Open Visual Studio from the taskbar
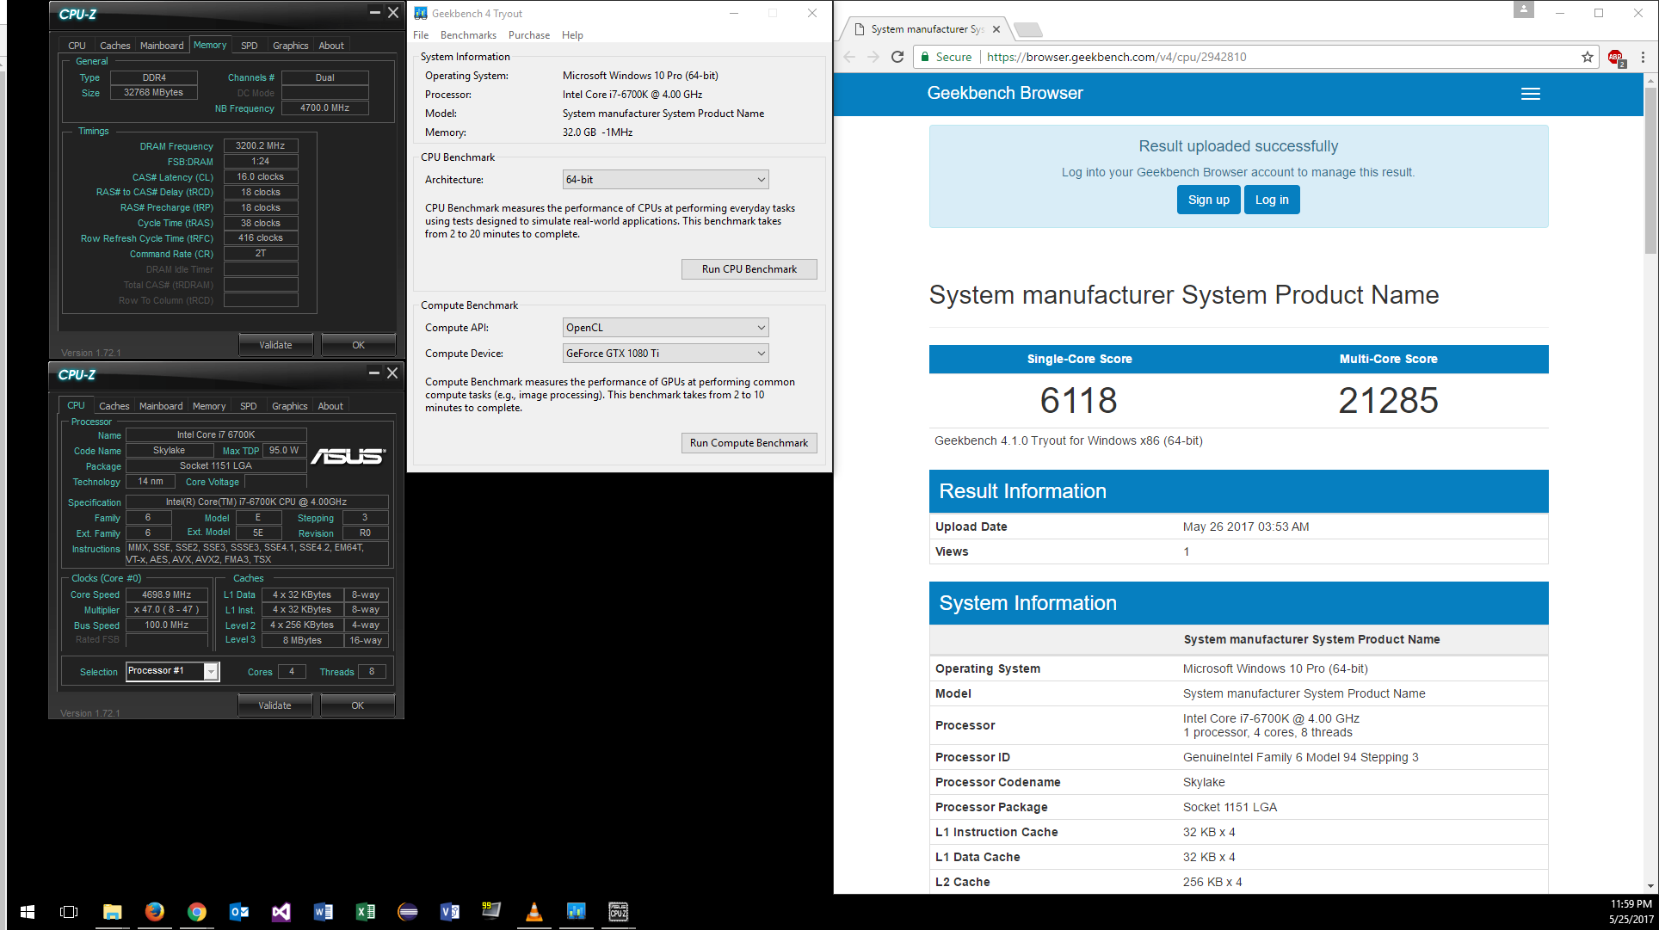The image size is (1659, 930). pyautogui.click(x=281, y=911)
